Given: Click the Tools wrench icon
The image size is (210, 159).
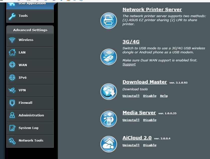Looking at the screenshot, I should tap(12, 16).
